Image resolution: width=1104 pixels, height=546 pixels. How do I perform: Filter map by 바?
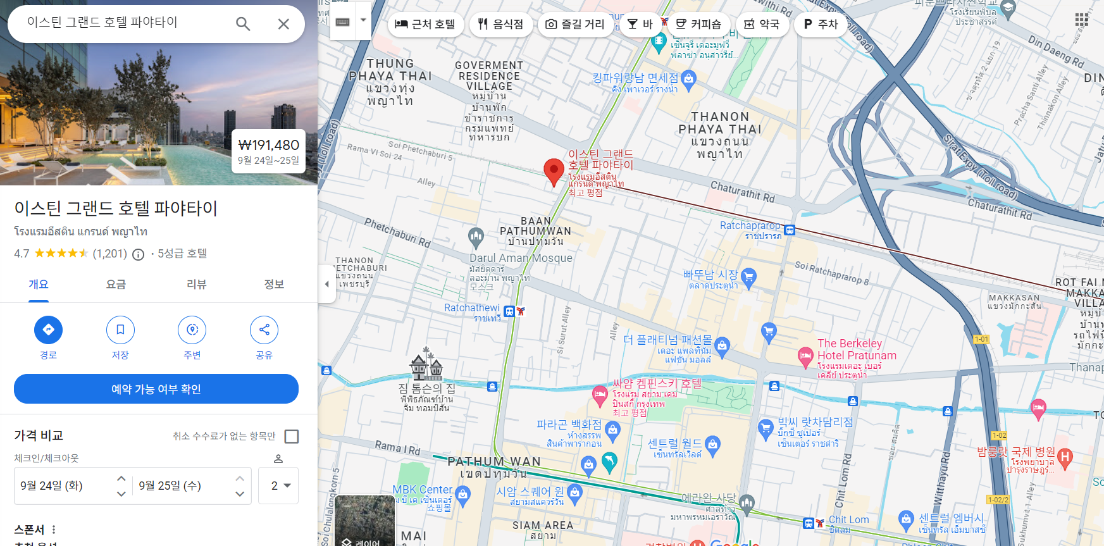tap(640, 24)
